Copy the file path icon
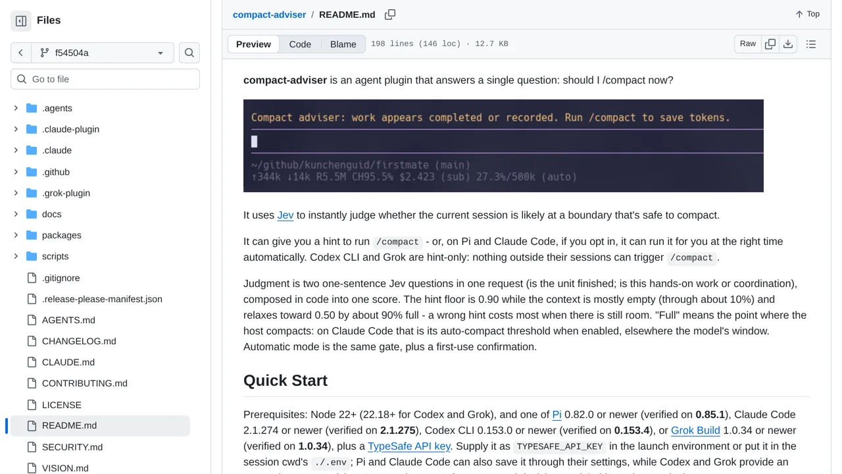The height and width of the screenshot is (474, 842). (x=390, y=14)
